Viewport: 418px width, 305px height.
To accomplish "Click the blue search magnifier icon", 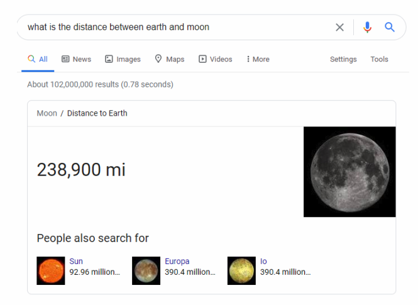I will [x=390, y=27].
